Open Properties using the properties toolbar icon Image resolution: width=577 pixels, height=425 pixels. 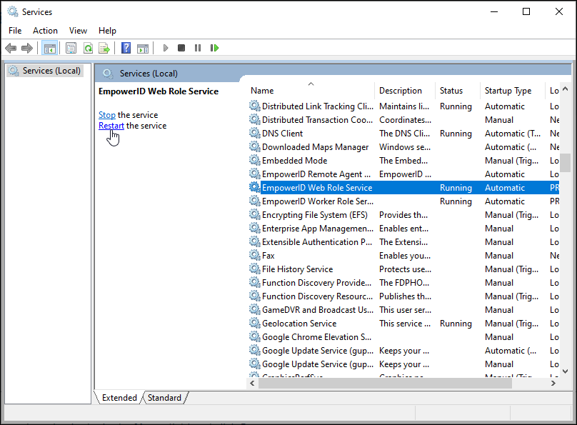click(x=69, y=48)
